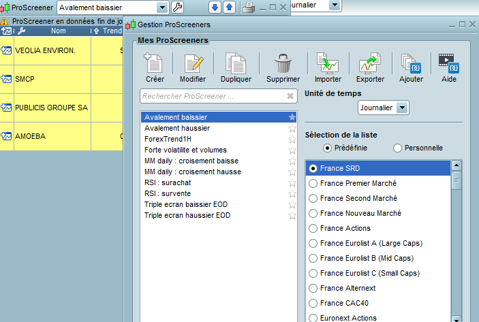Click the Créer new ProScreener icon
The width and height of the screenshot is (479, 322).
154,63
